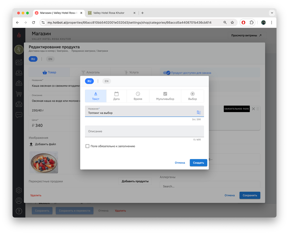
Task: Click the drag handle on porridge image
Action: [55, 154]
